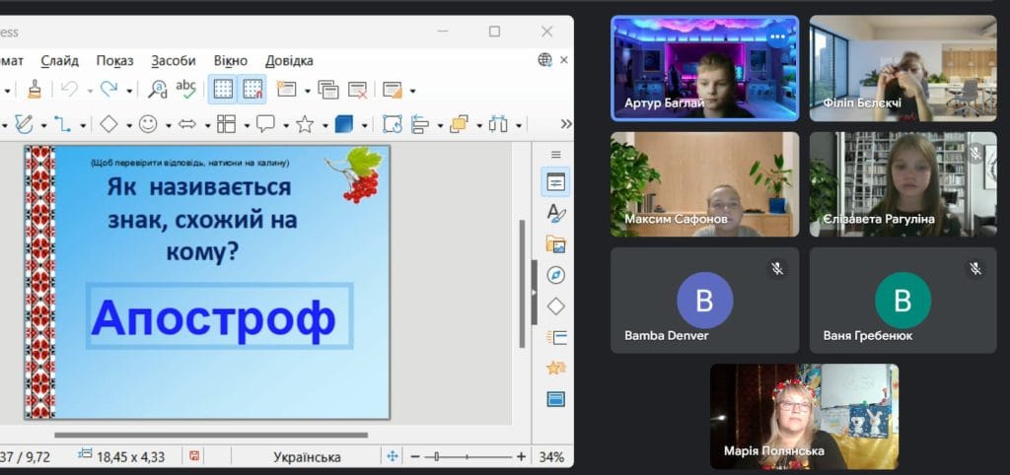Toggle Snap to Grid magnet button
1010x475 pixels.
pos(252,90)
